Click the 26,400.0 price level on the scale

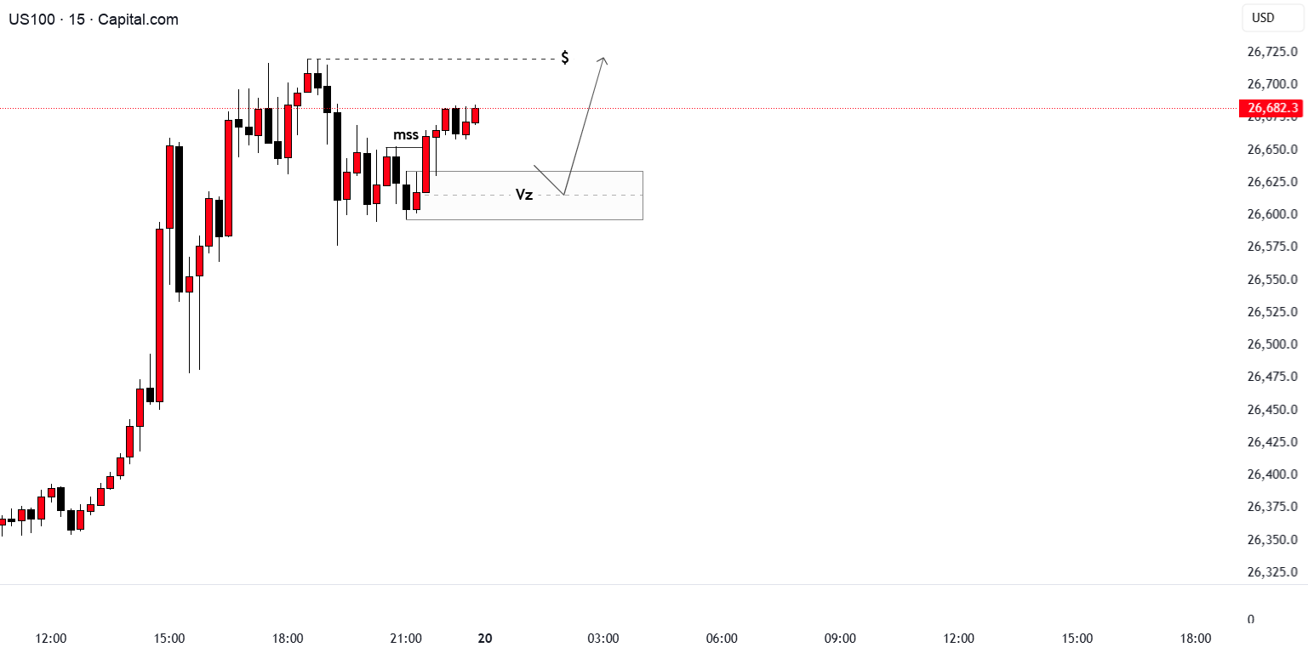click(1272, 474)
